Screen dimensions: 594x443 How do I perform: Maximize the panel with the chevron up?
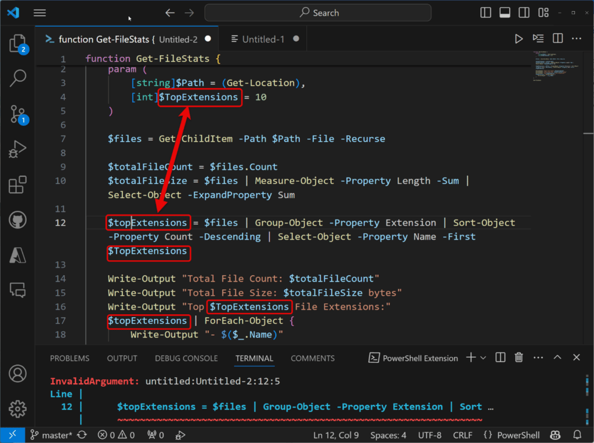click(557, 357)
